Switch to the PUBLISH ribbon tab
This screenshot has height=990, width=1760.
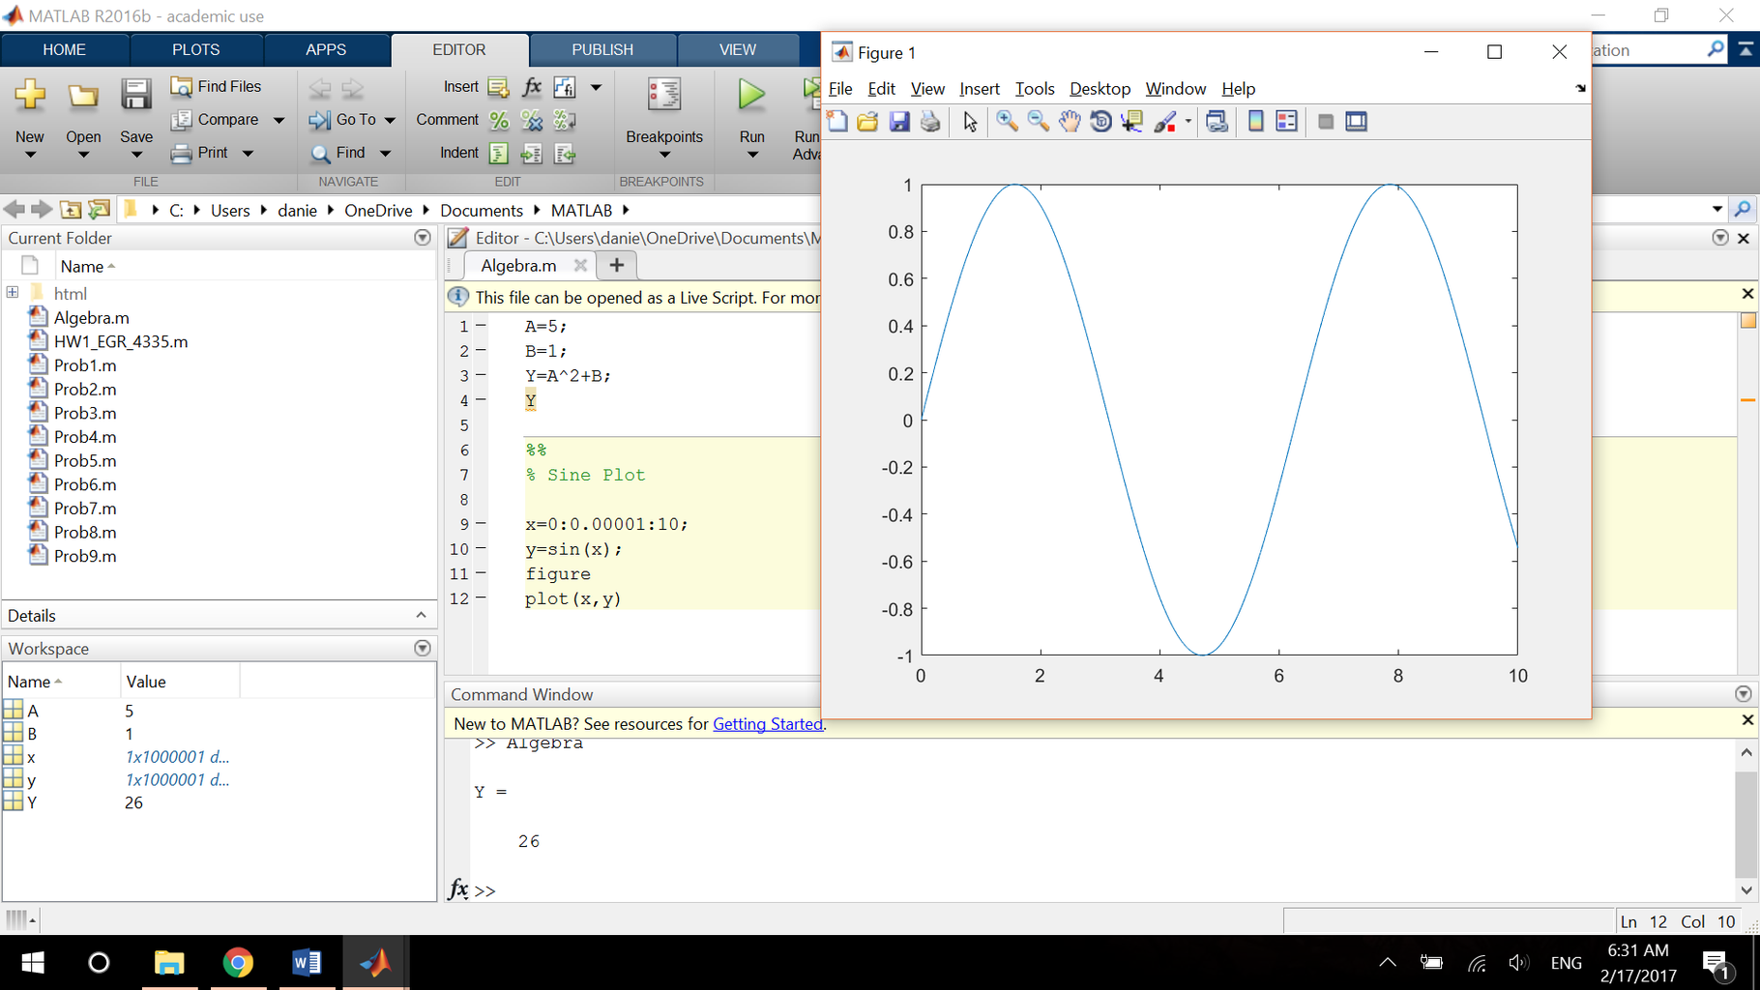point(601,49)
